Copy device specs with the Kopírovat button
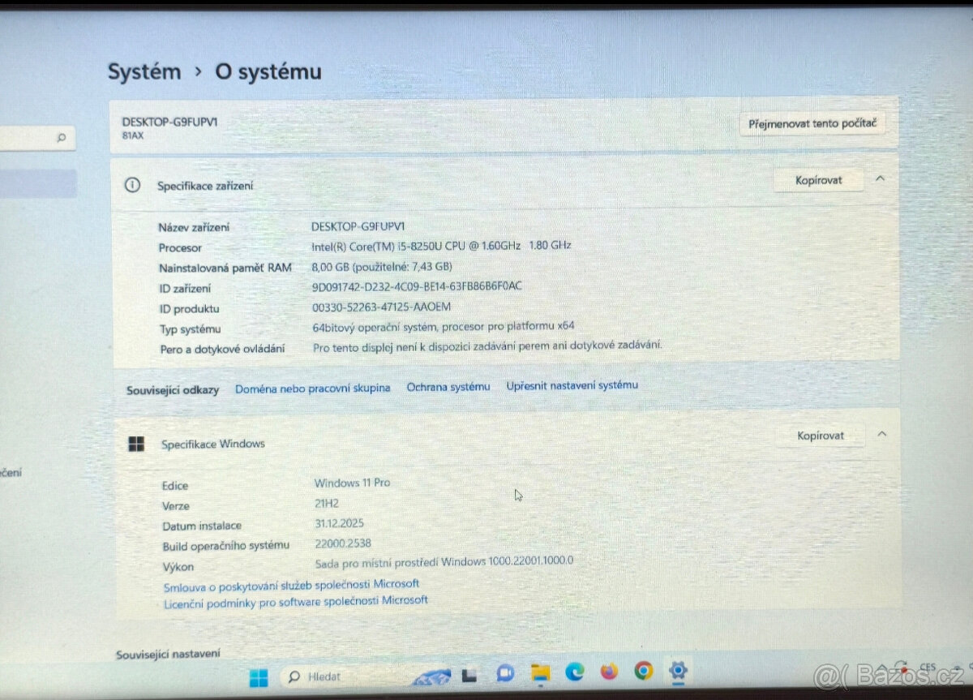Viewport: 973px width, 700px height. click(818, 179)
